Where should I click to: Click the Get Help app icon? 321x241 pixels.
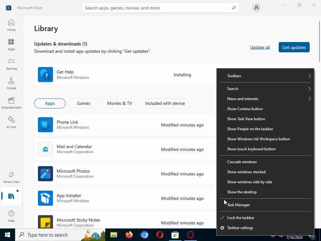[x=45, y=75]
